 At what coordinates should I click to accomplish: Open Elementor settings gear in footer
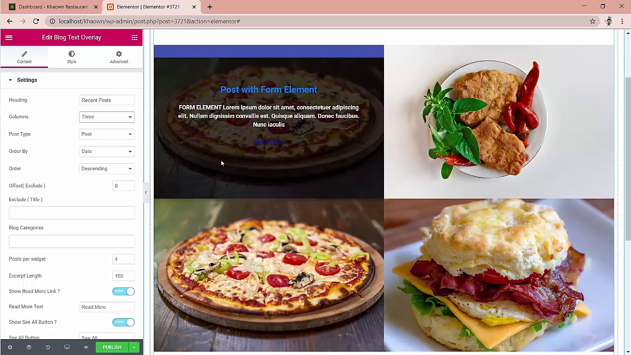coord(10,347)
